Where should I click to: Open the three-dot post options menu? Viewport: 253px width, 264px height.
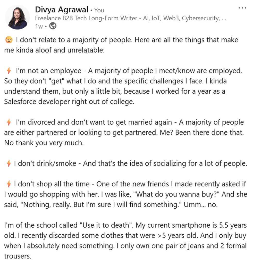[242, 8]
